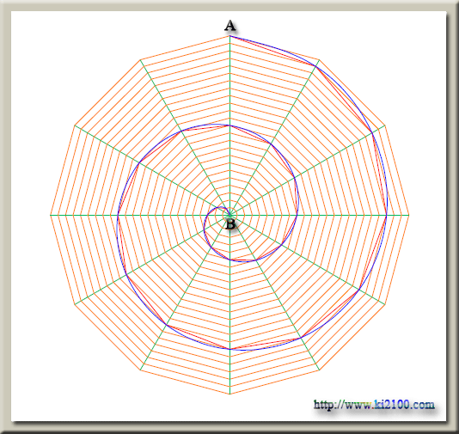The width and height of the screenshot is (459, 434).
Task: Click the letter B label at center
Action: pyautogui.click(x=230, y=224)
